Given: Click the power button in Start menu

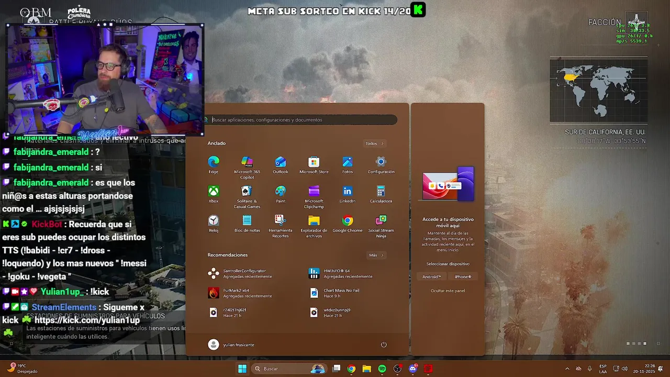Looking at the screenshot, I should click(x=384, y=345).
